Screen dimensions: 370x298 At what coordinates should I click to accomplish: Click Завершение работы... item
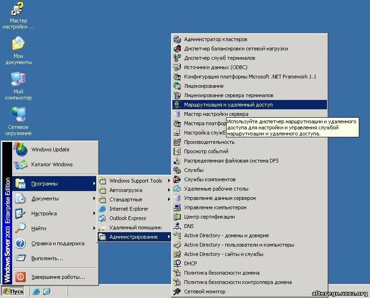coord(54,277)
